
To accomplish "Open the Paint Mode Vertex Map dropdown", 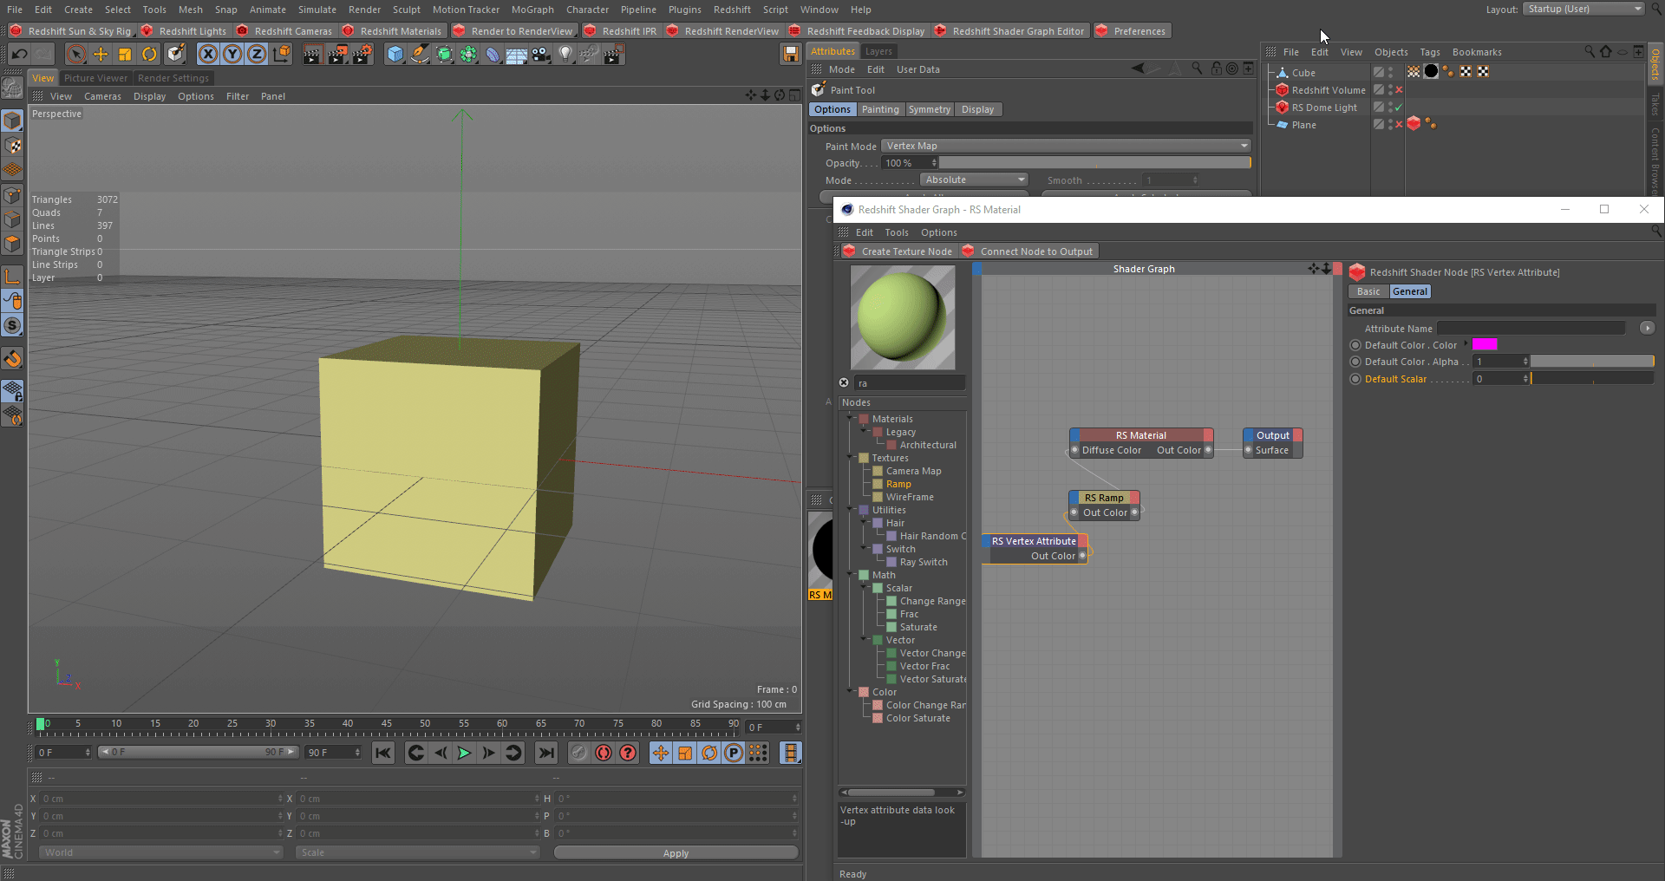I will [x=1066, y=146].
